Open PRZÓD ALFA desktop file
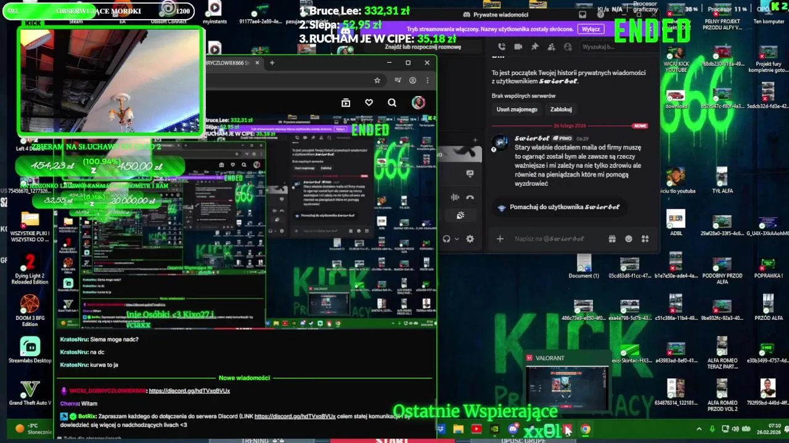 point(768,307)
